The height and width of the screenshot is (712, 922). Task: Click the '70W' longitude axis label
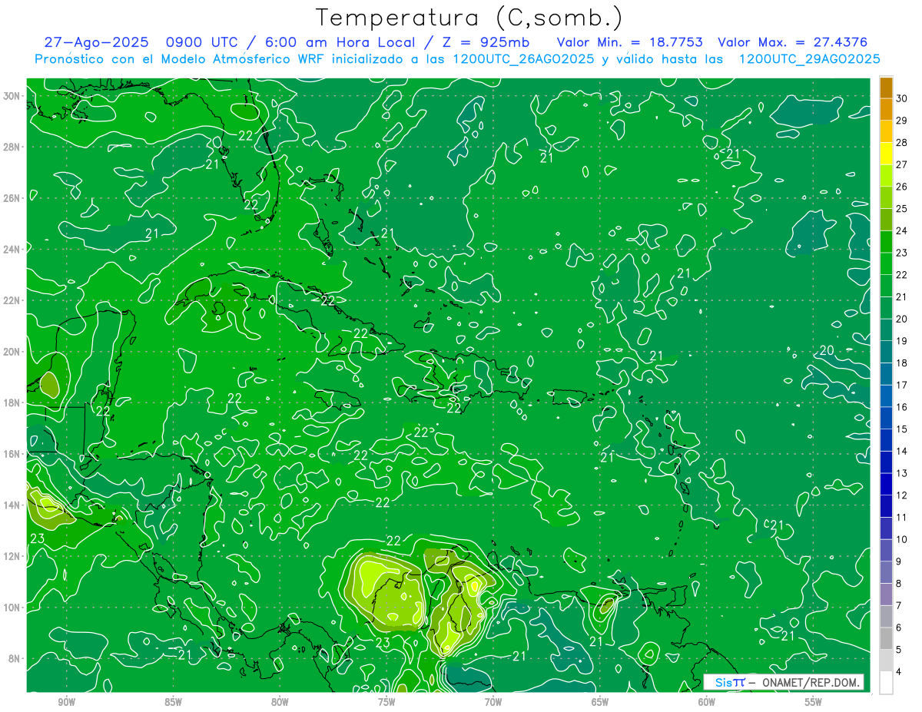493,700
